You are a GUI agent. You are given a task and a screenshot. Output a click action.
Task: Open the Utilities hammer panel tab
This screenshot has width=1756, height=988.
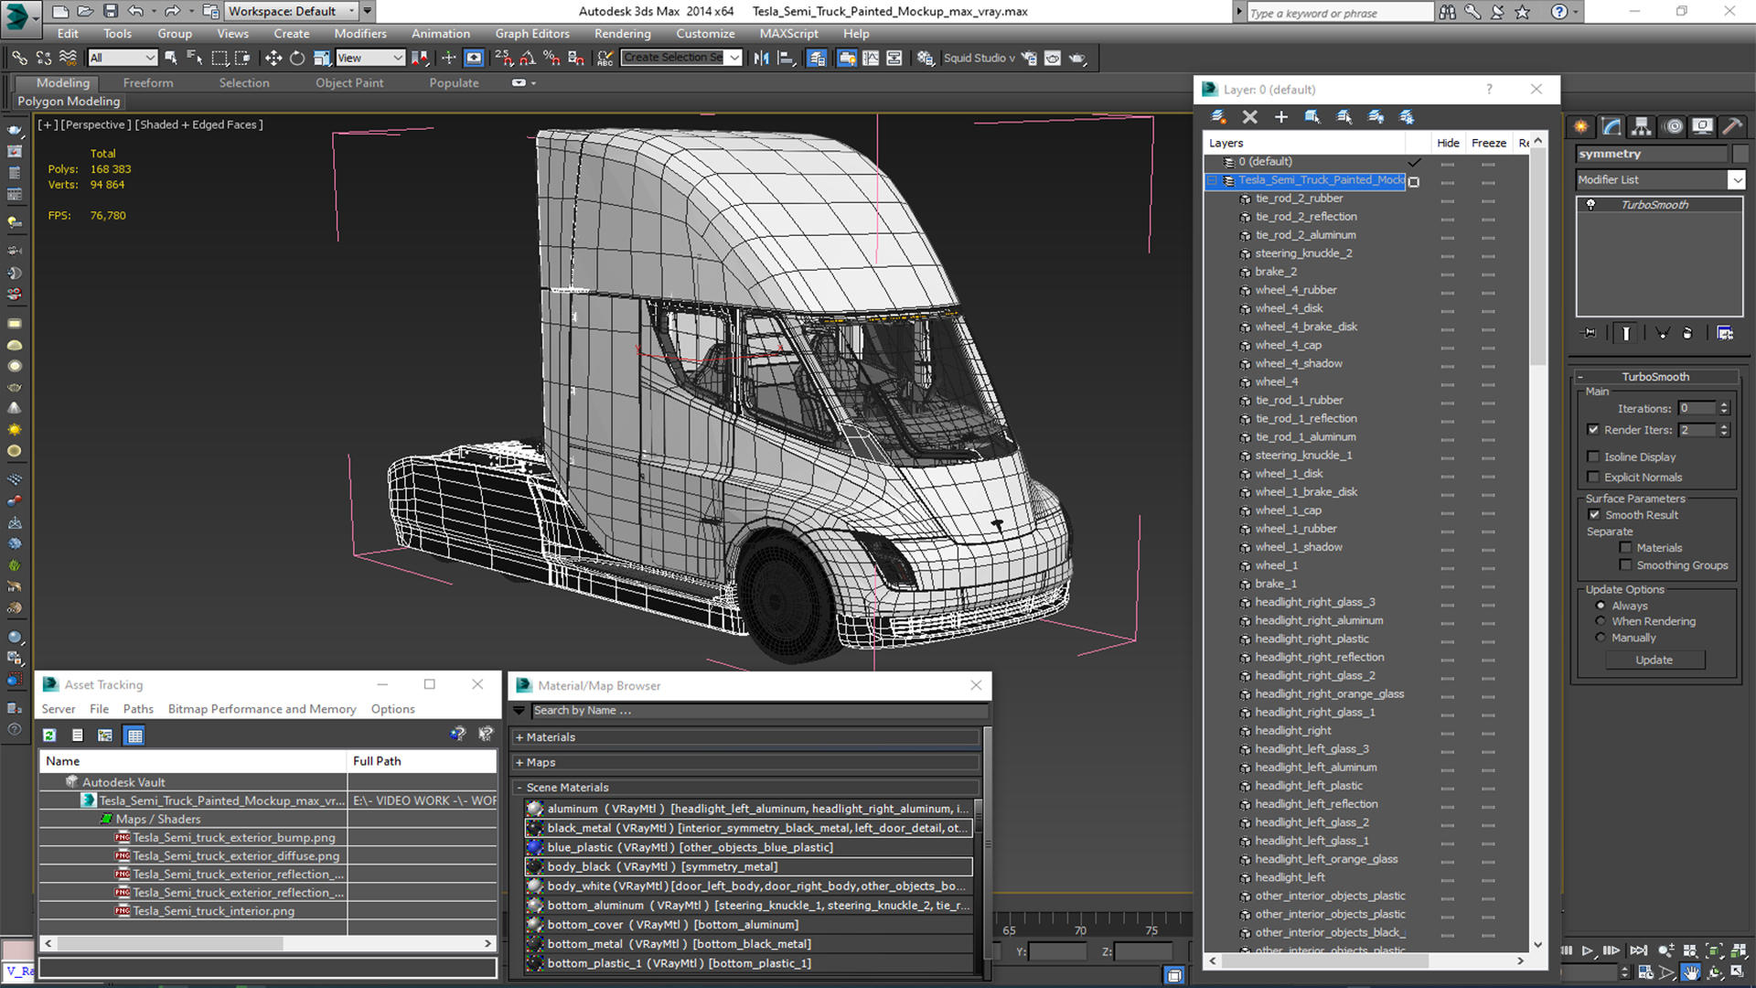(1731, 126)
